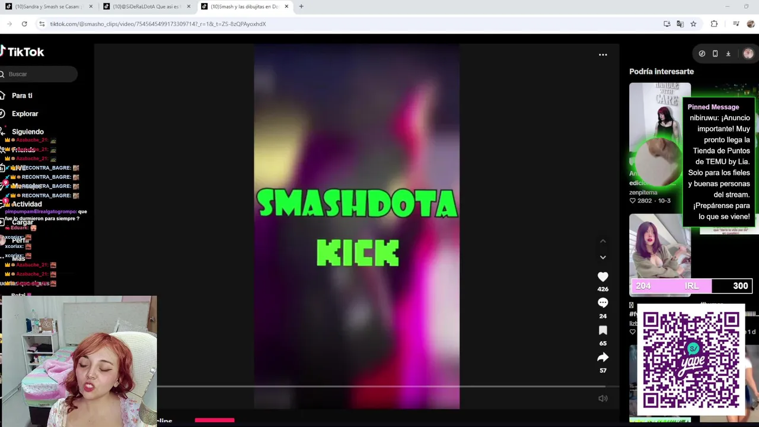The width and height of the screenshot is (759, 427).
Task: Open the Actividad notifications
Action: coord(27,204)
